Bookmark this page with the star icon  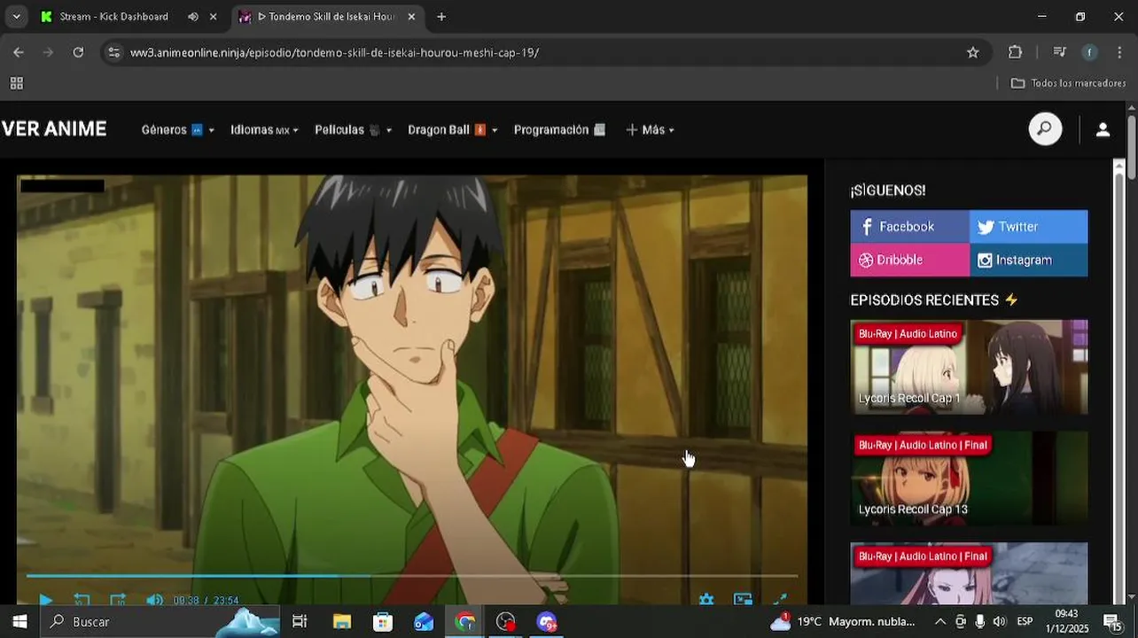(973, 52)
